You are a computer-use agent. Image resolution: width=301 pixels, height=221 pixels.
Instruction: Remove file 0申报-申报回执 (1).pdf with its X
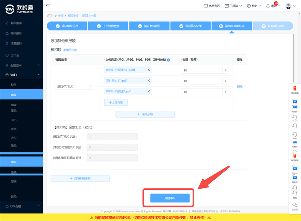coord(149,70)
